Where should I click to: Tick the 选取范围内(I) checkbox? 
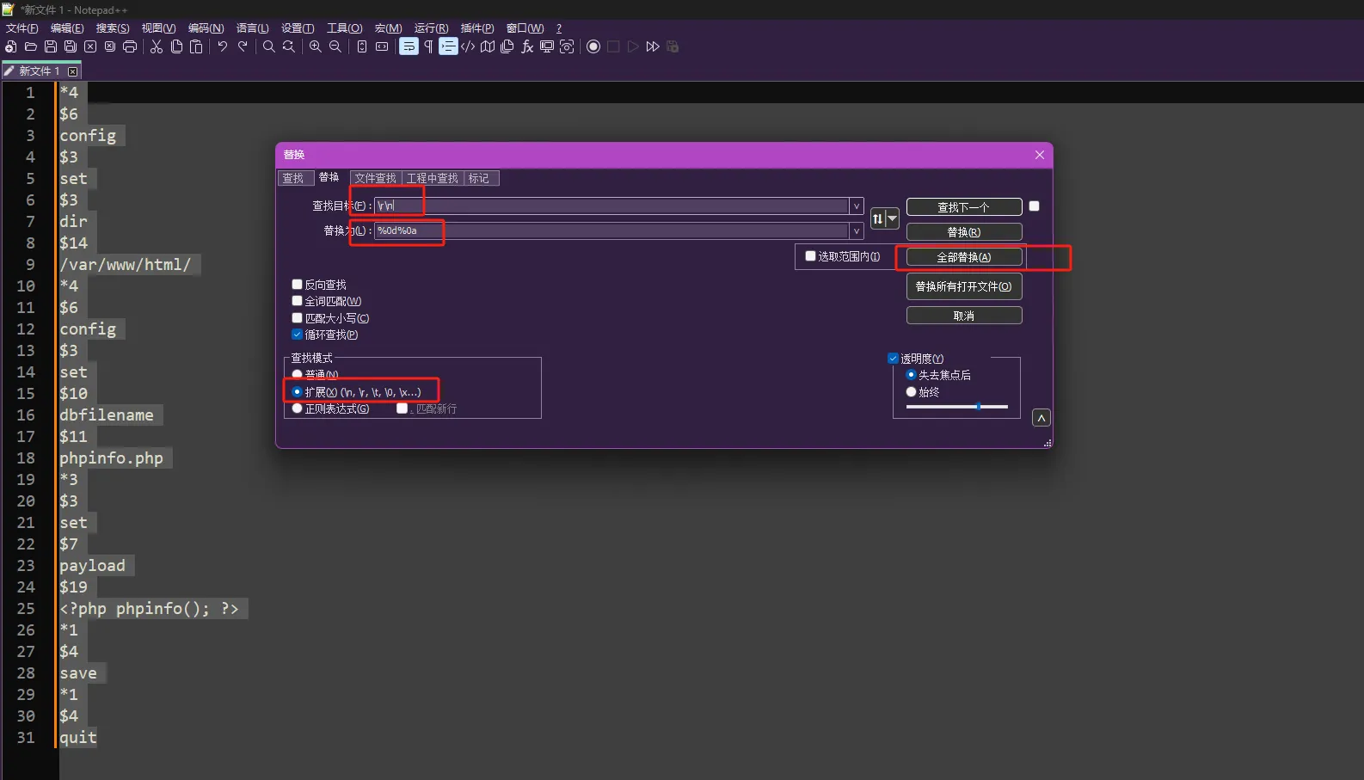click(x=810, y=256)
